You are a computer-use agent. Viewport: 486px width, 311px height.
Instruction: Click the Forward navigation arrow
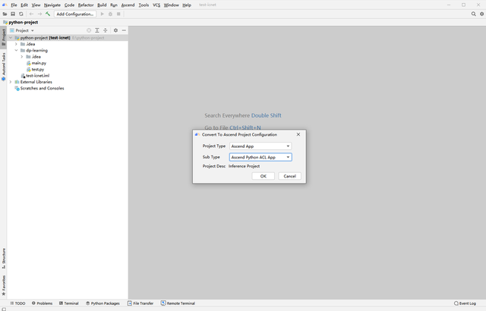[39, 14]
